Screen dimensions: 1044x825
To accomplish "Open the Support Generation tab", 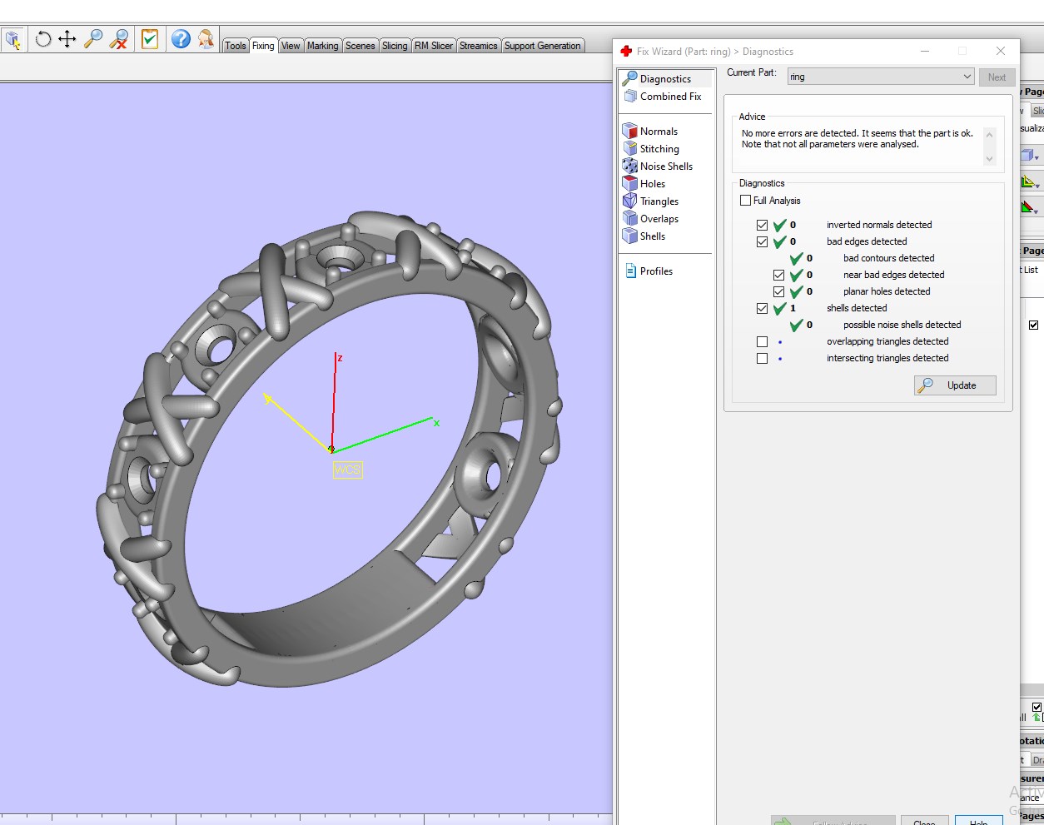I will [542, 46].
